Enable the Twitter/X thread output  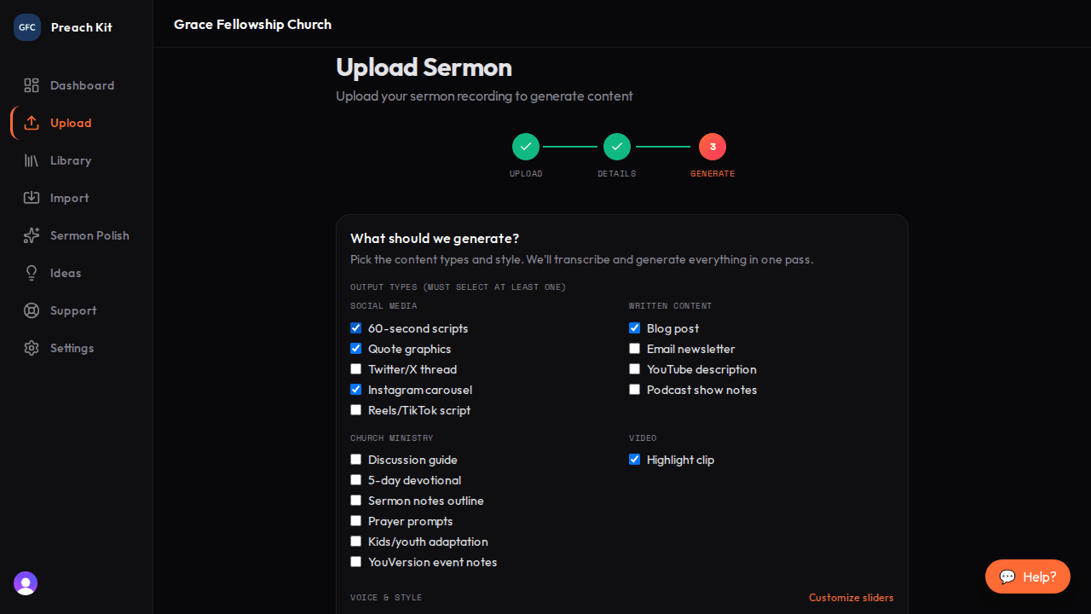coord(355,368)
